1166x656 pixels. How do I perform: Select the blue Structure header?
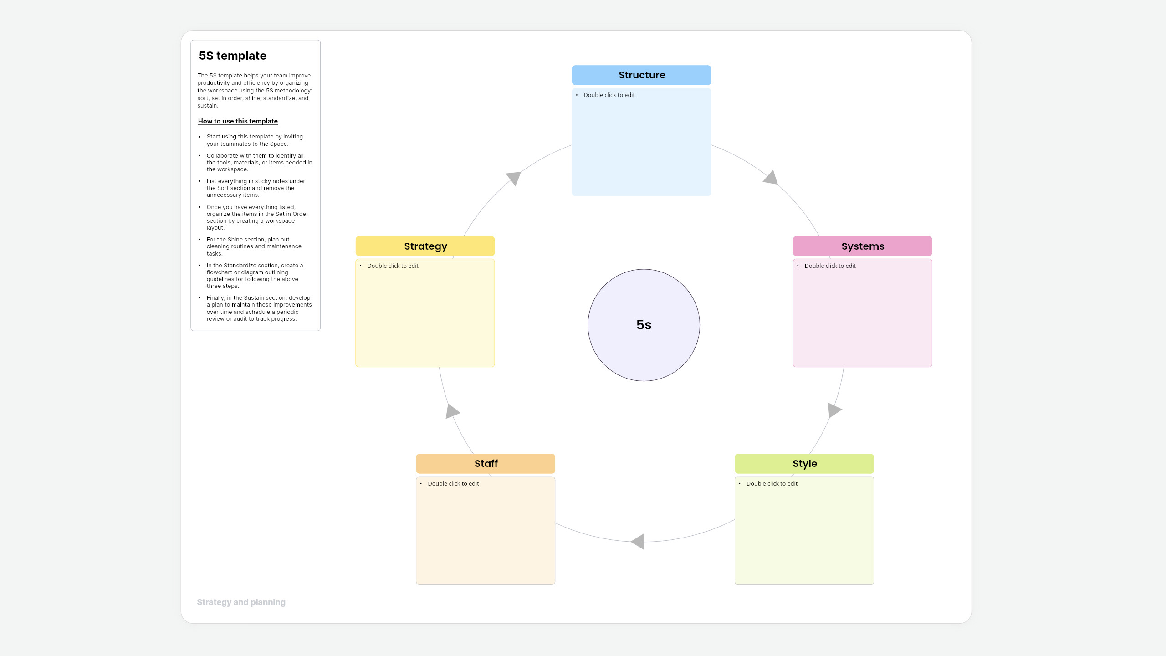(x=641, y=75)
